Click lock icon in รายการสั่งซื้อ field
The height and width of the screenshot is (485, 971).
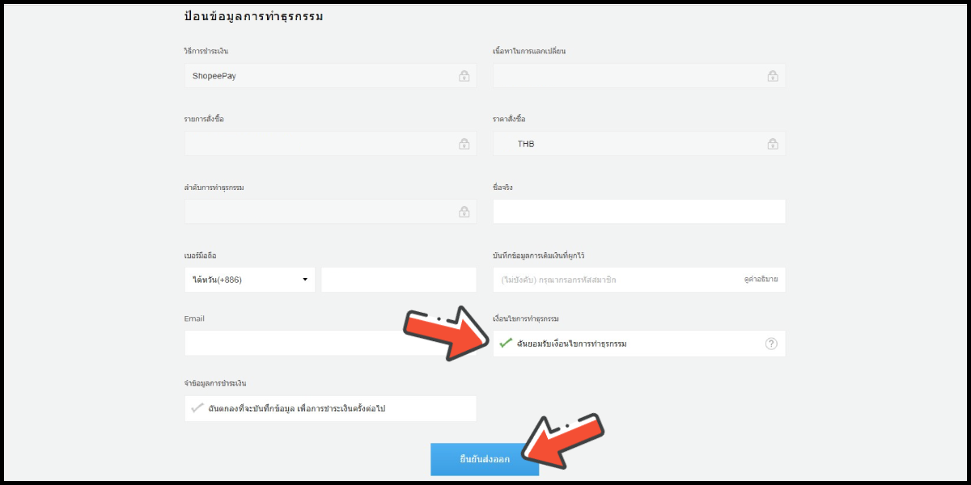[464, 144]
